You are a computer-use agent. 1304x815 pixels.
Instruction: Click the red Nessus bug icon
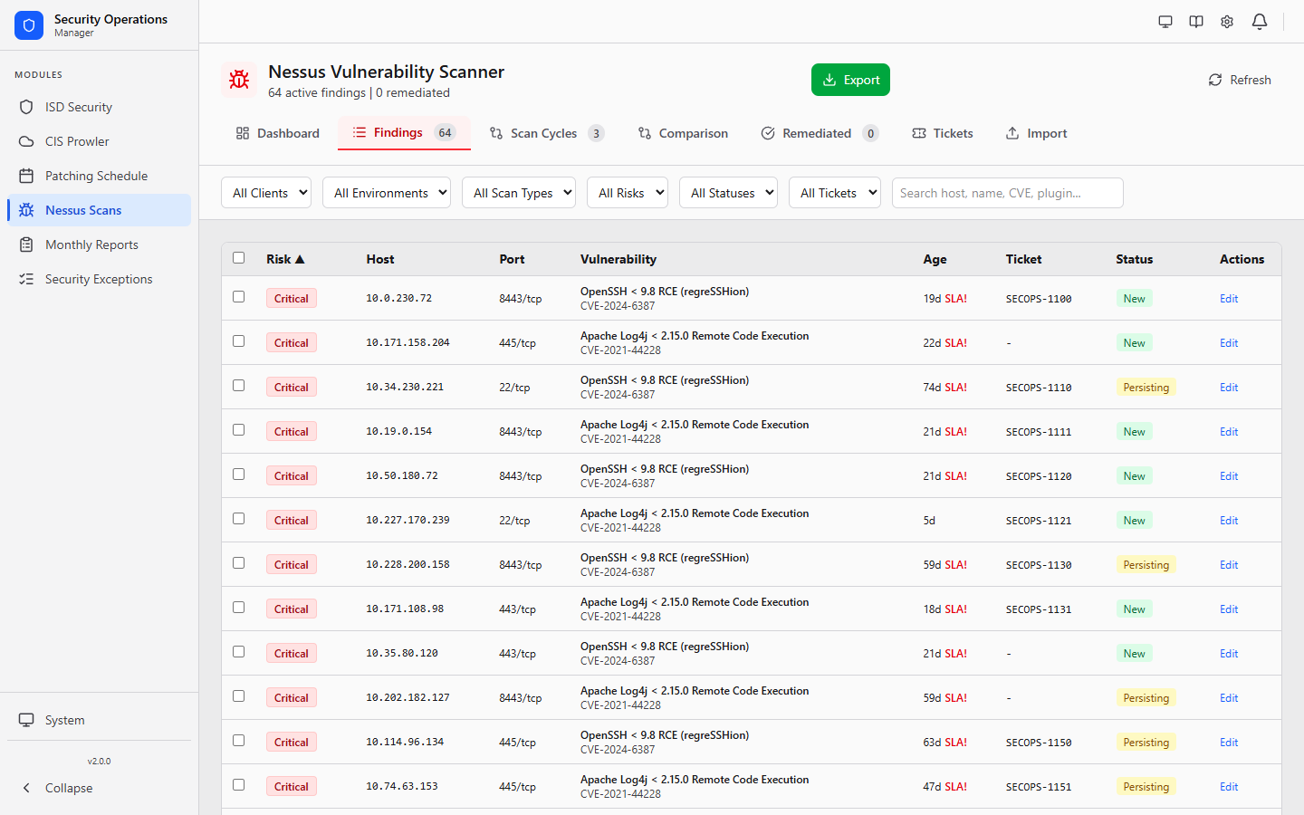[x=239, y=80]
